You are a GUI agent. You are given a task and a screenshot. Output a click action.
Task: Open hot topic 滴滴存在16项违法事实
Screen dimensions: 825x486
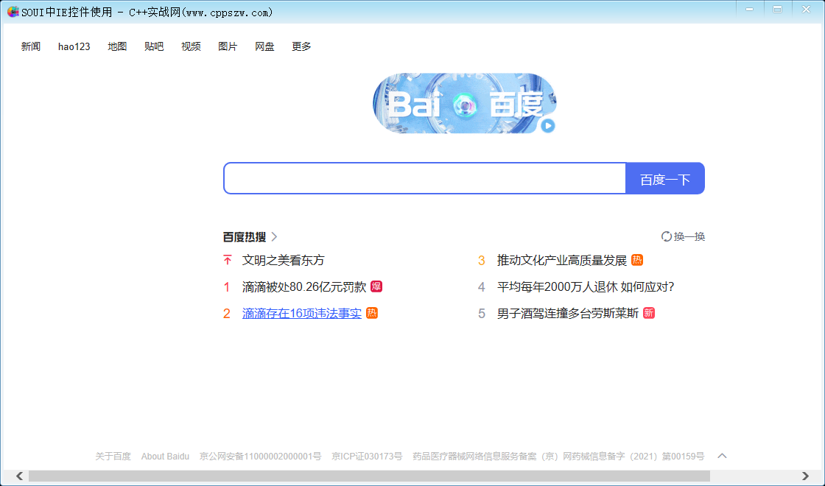pos(302,313)
